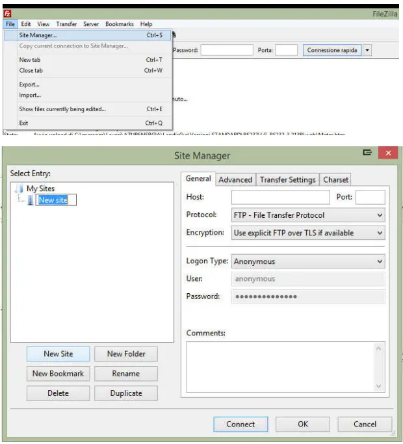403x444 pixels.
Task: Click the Connect button
Action: [240, 424]
